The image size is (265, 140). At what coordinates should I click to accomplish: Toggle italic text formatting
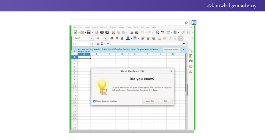coord(117,38)
